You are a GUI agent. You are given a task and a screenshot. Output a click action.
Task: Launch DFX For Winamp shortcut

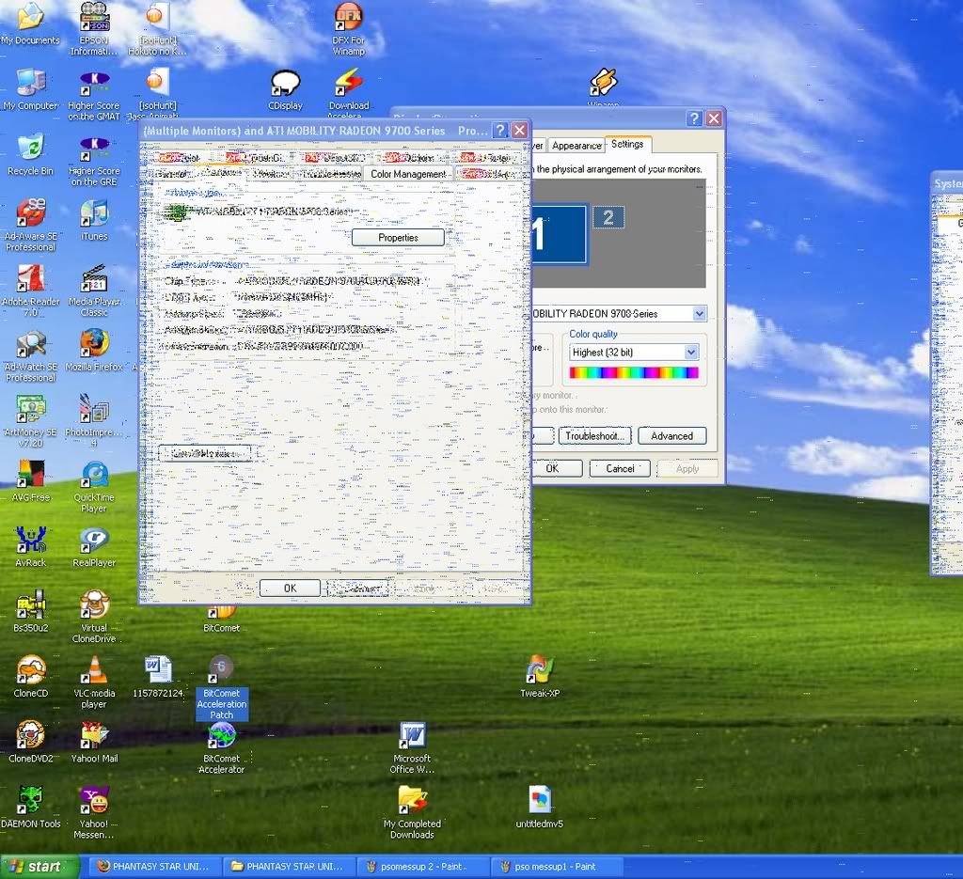pos(348,29)
